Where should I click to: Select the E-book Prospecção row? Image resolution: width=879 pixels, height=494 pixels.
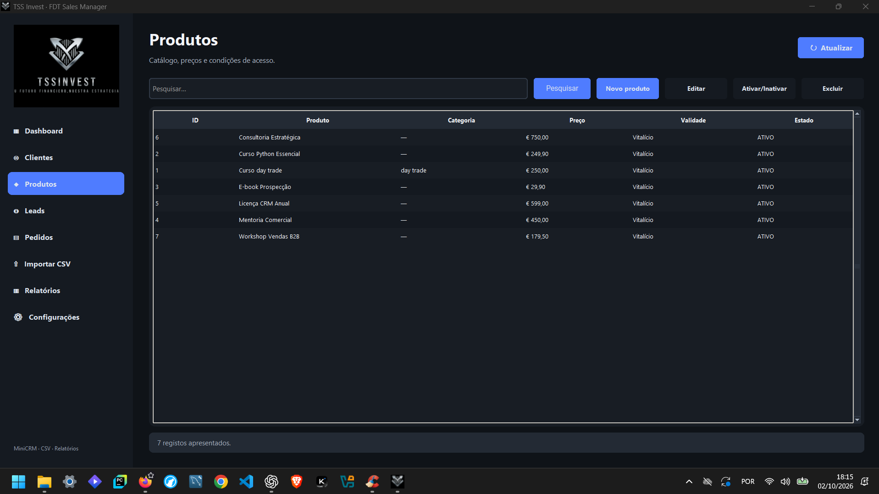[503, 187]
